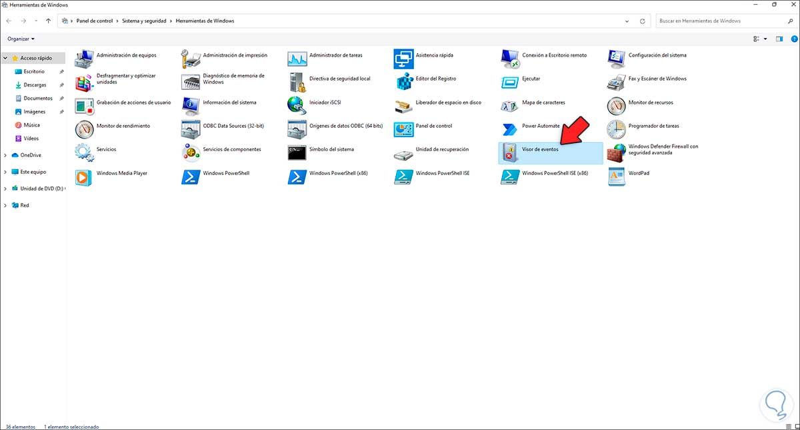
Task: Open ODBC Data Sources (32-bit) icon
Action: coord(191,129)
